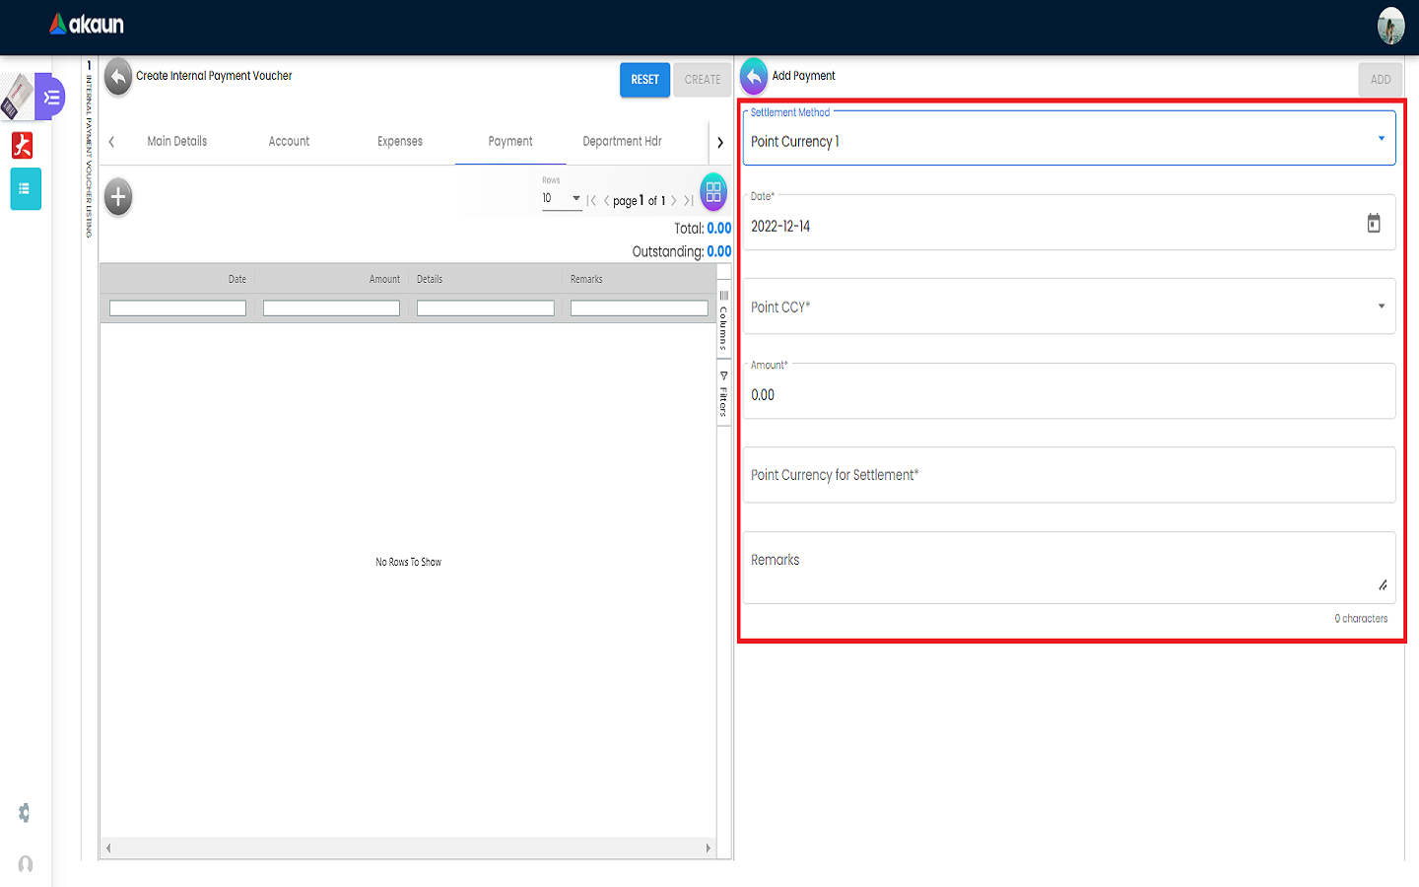Click the gray back arrow beside Create Internal Payment Voucher
This screenshot has height=887, width=1419.
pos(118,77)
